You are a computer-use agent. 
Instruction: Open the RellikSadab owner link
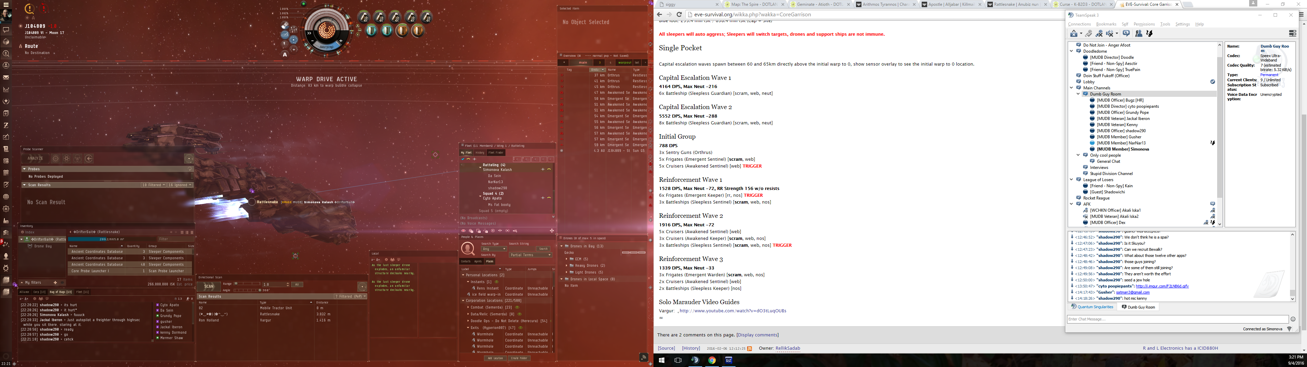(x=788, y=348)
